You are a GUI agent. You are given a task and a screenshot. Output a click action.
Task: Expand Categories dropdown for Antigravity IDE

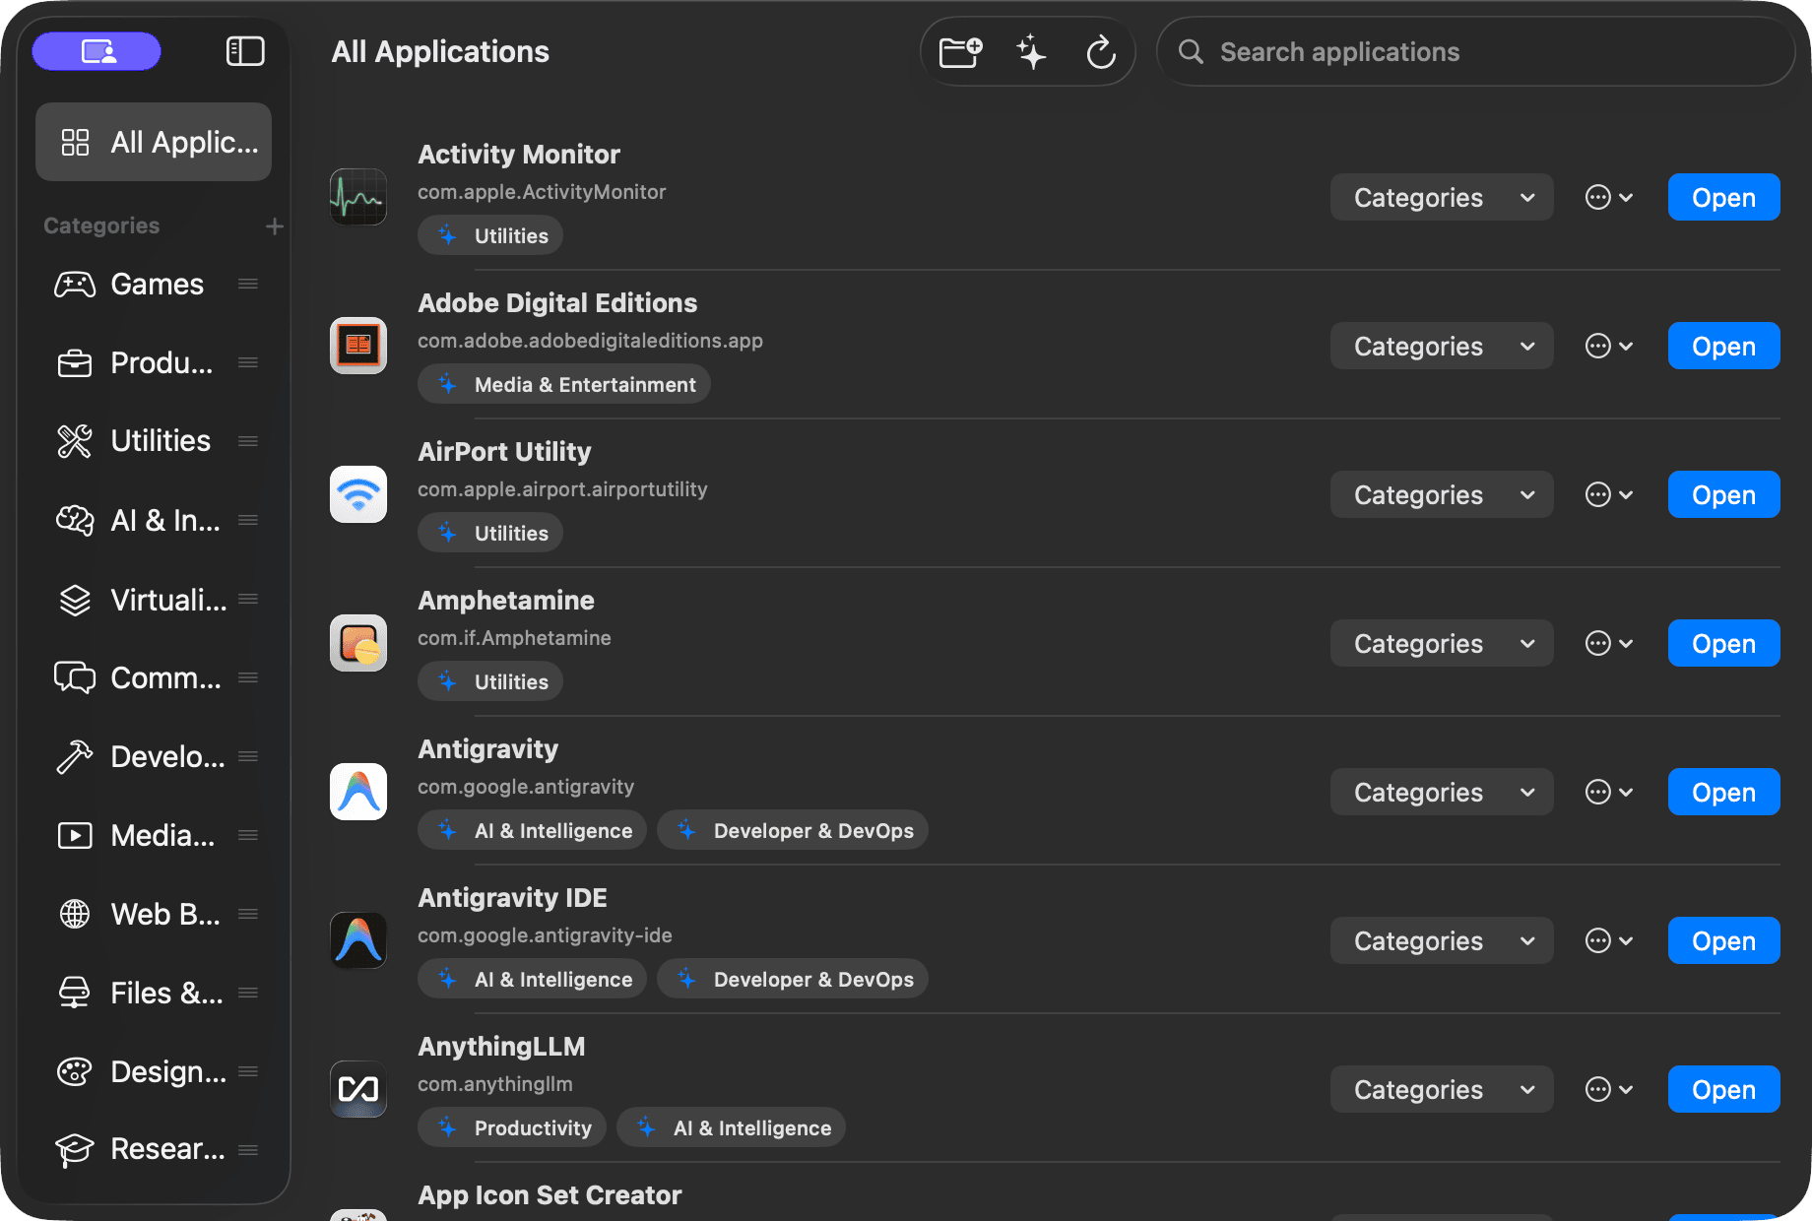tap(1442, 940)
